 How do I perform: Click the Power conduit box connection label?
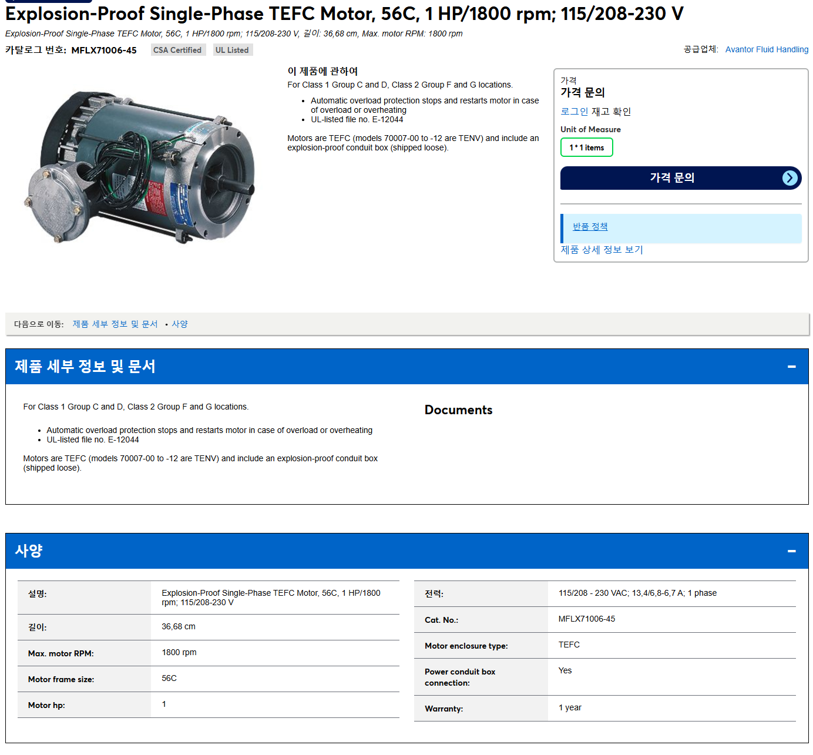point(460,677)
